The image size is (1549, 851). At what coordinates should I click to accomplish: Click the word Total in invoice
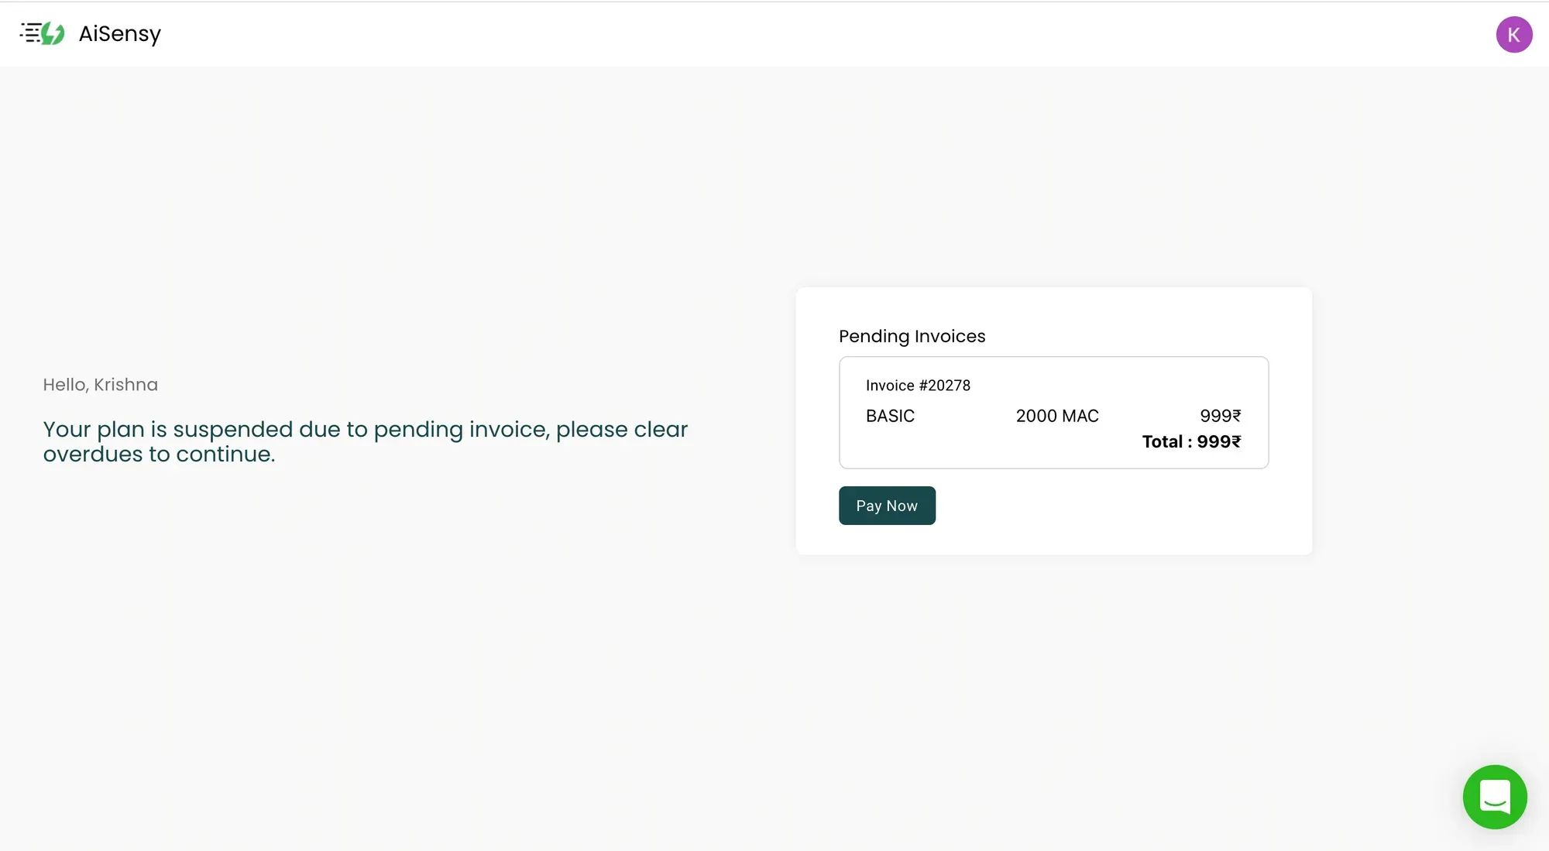pos(1162,441)
